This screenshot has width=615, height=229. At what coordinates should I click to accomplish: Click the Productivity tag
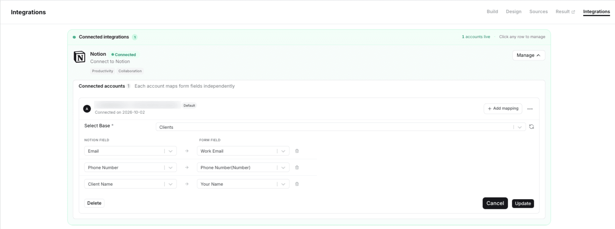click(102, 71)
